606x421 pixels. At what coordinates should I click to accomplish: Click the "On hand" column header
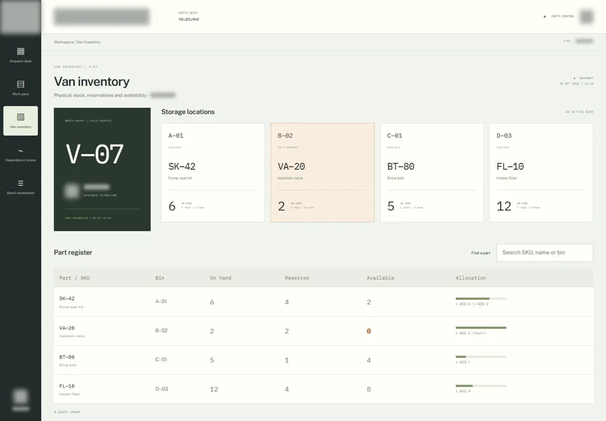pyautogui.click(x=220, y=278)
